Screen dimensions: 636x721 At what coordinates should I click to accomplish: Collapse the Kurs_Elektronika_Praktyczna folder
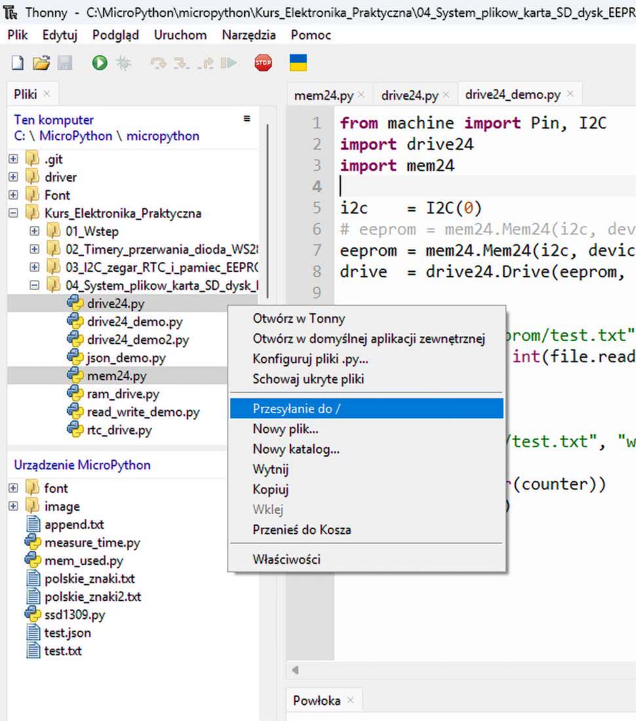[x=13, y=213]
